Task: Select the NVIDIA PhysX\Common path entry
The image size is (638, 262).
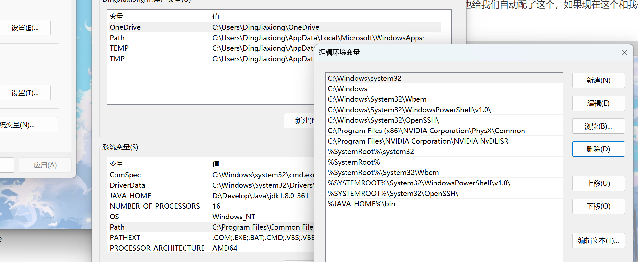Action: point(444,131)
